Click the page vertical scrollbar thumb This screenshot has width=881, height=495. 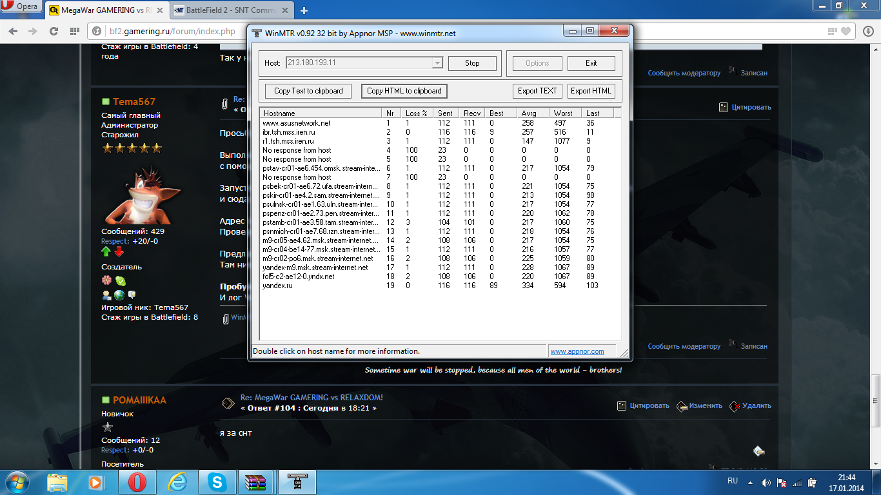875,400
